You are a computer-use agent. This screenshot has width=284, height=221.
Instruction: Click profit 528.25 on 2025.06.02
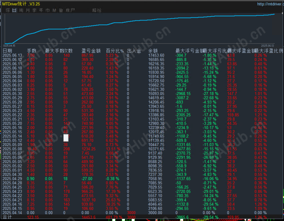tap(88, 90)
